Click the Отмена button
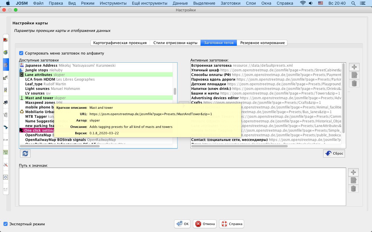Screen dimensions: 372x232 205,224
